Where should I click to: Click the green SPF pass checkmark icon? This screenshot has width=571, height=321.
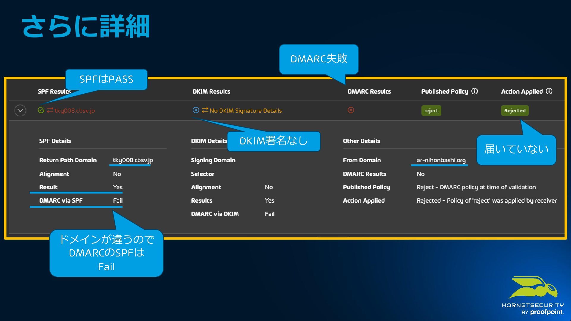(41, 110)
